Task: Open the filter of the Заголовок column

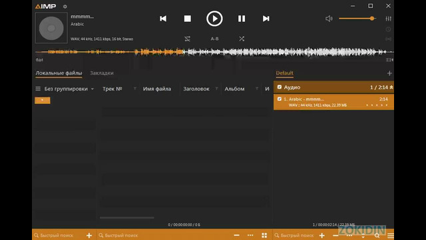Action: tap(216, 89)
